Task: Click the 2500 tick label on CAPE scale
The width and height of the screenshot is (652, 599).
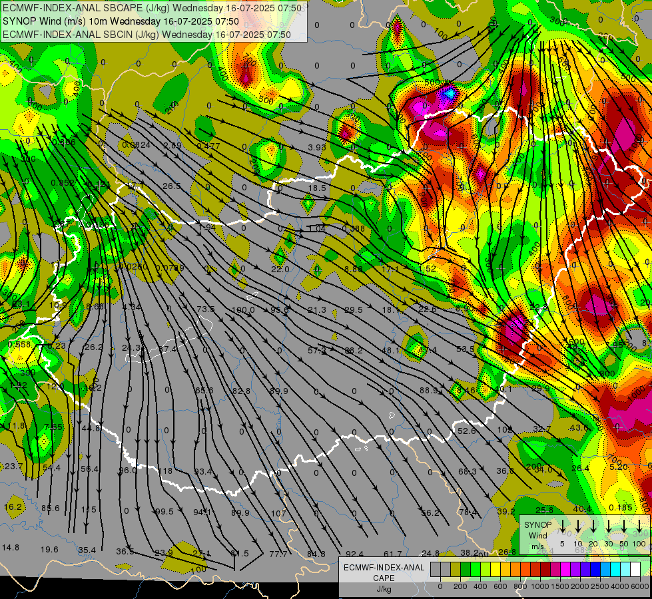Action: [x=600, y=586]
